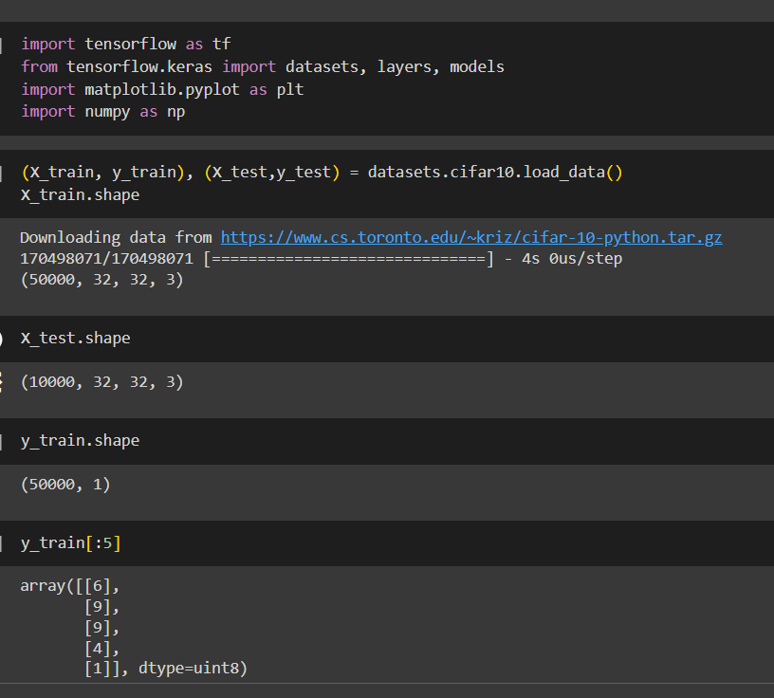Open output options beside (10000, 32, 32, 3)

click(2, 382)
